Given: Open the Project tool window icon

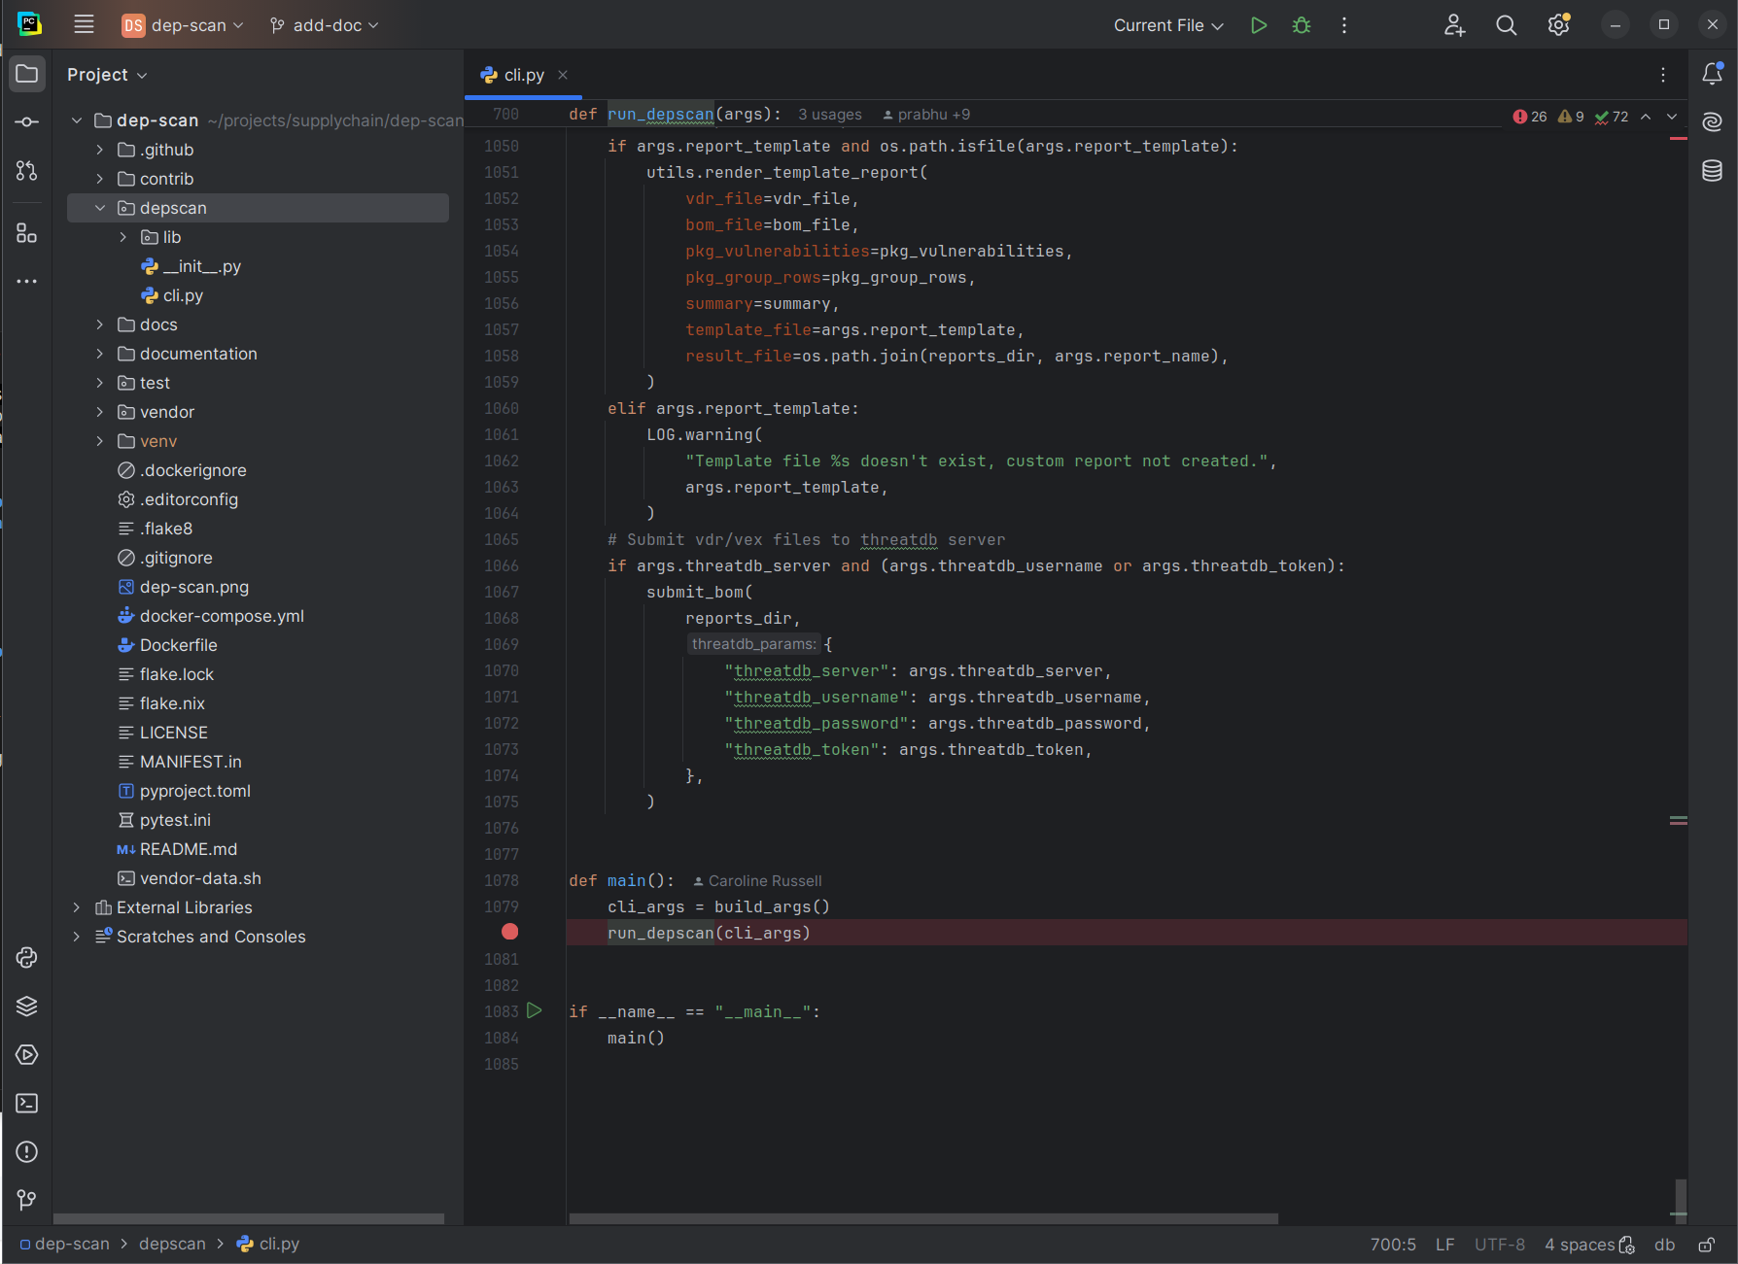Looking at the screenshot, I should (x=27, y=74).
